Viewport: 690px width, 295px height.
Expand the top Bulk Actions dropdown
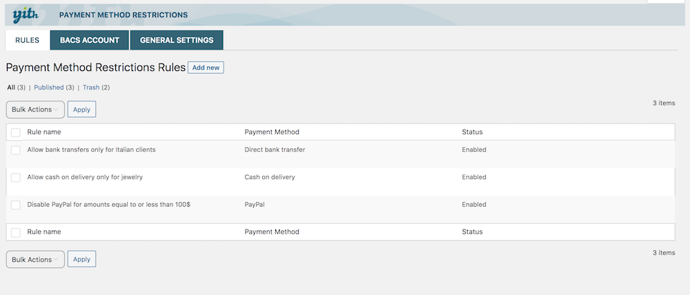[35, 110]
